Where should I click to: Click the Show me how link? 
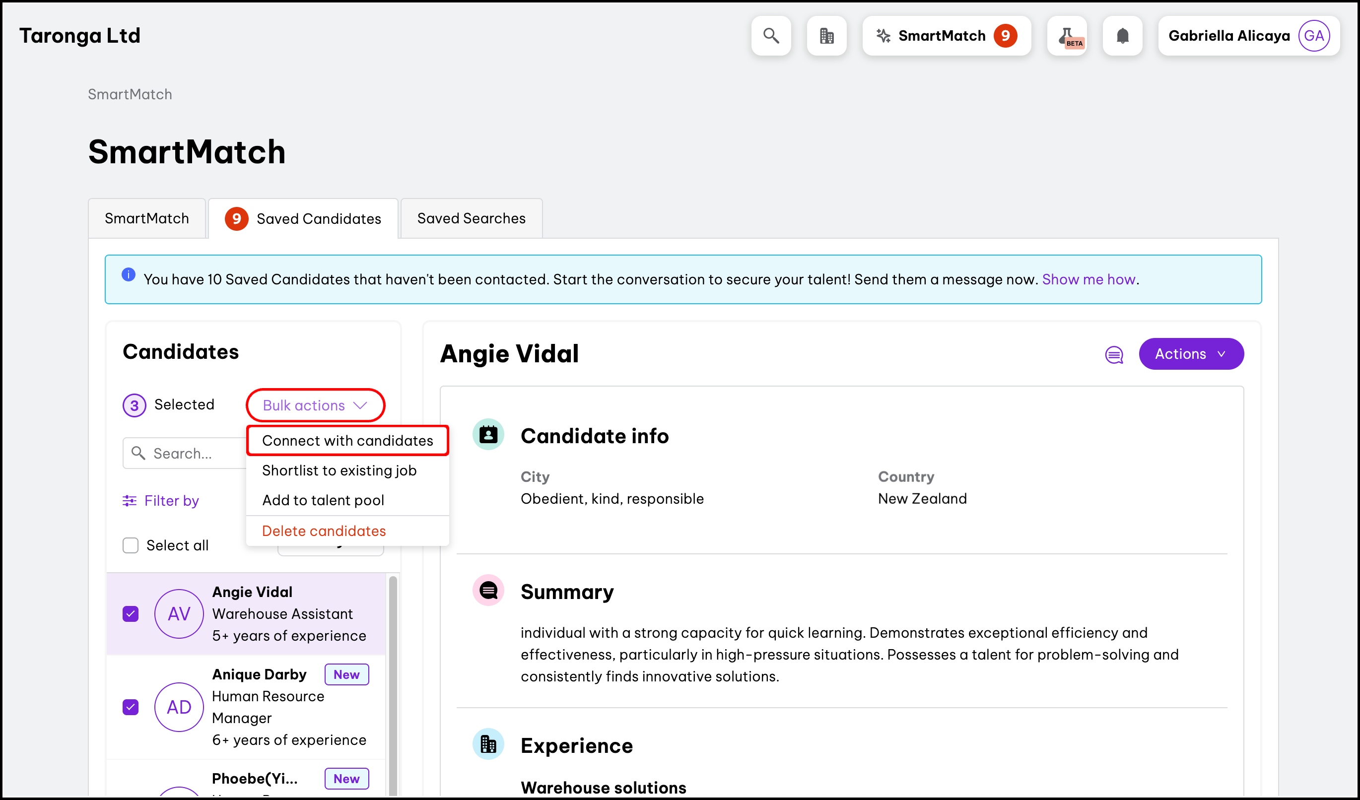(1088, 279)
